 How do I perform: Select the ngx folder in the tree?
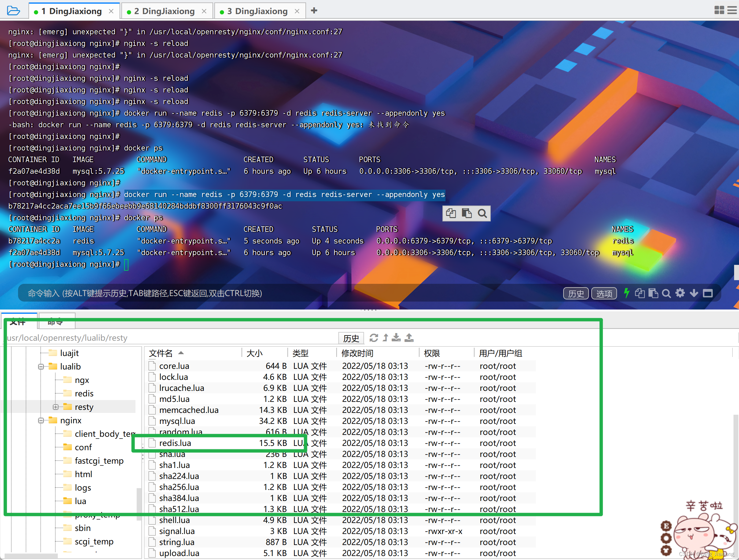click(x=76, y=380)
